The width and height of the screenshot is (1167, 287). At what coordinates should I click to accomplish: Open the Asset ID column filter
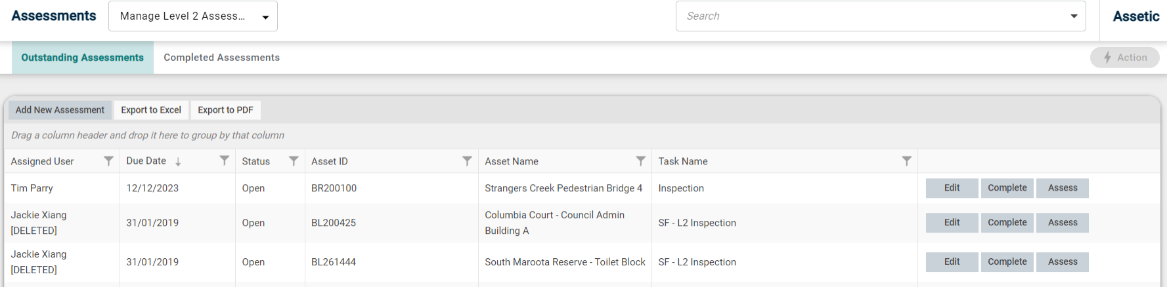[467, 161]
